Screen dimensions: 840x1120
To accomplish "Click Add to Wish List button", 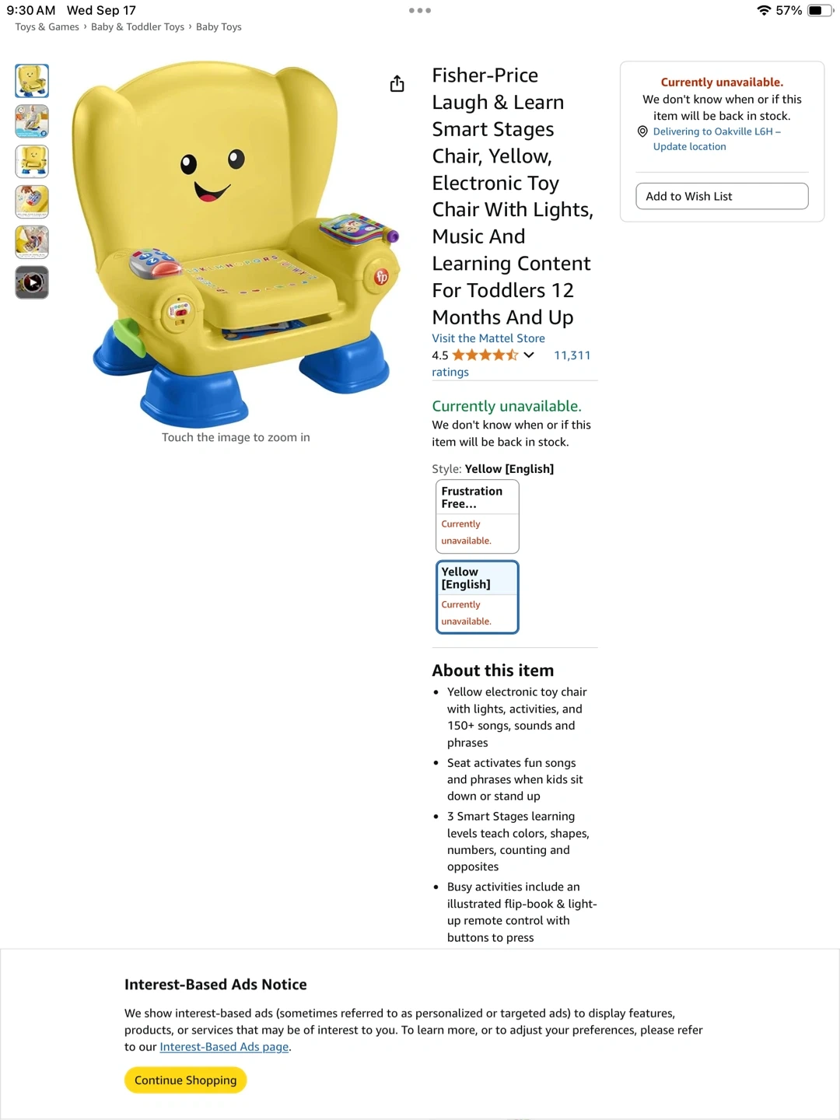I will tap(722, 196).
